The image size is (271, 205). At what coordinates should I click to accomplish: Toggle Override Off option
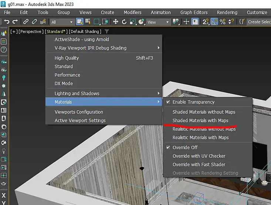[x=207, y=147]
